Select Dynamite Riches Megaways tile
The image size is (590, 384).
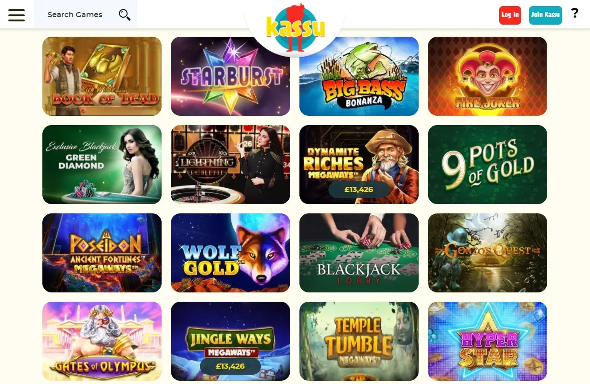[359, 165]
